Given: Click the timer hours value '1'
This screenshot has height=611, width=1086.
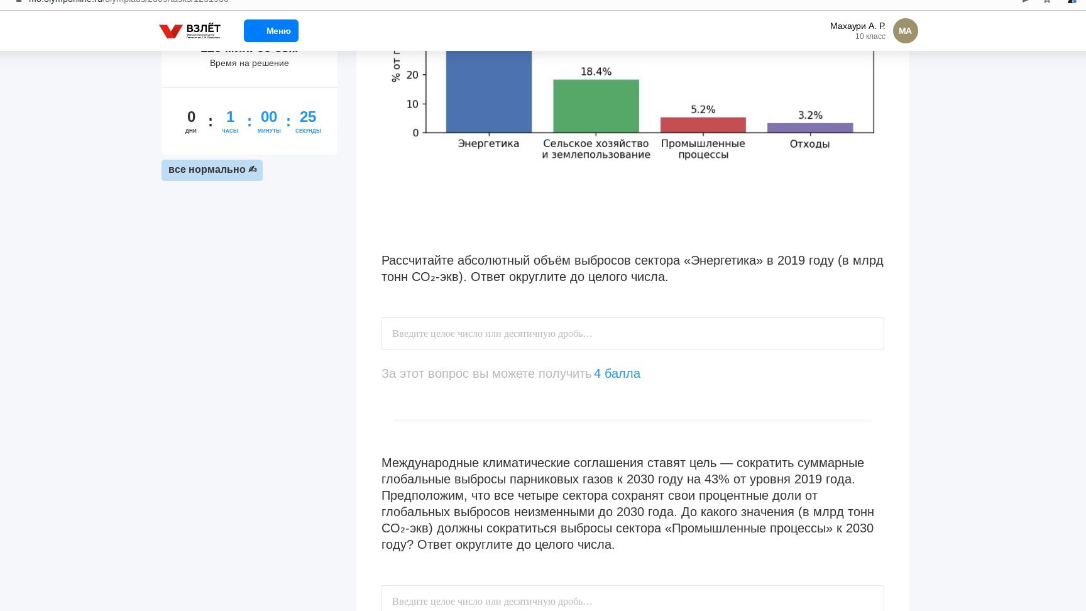Looking at the screenshot, I should coord(230,117).
